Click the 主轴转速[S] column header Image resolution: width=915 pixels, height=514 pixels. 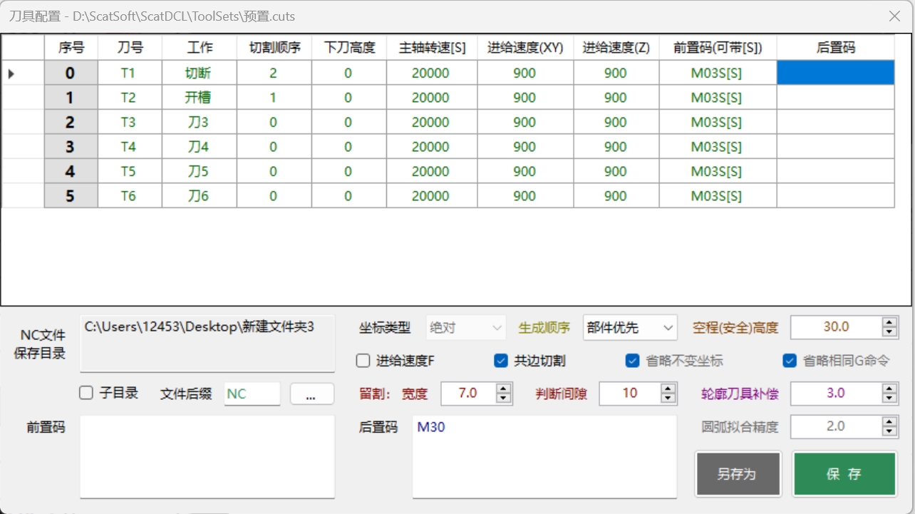click(x=432, y=48)
